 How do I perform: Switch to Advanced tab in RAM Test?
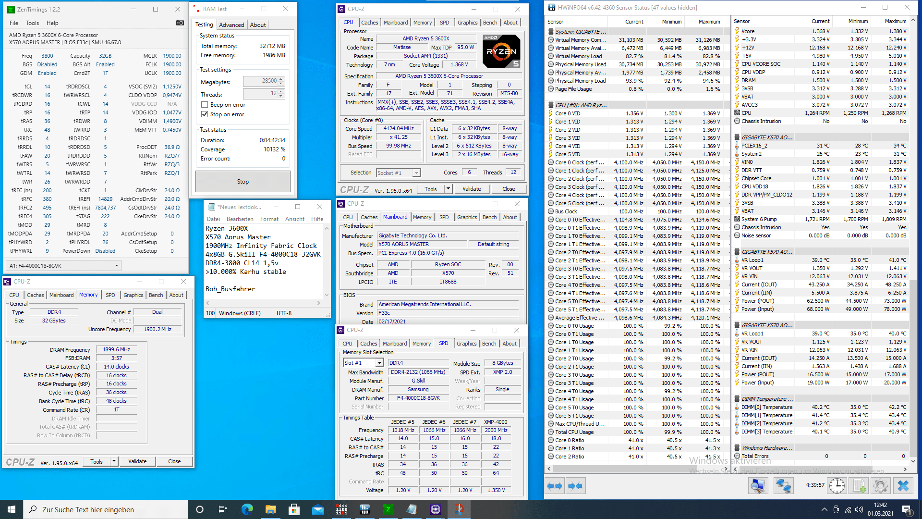(231, 25)
